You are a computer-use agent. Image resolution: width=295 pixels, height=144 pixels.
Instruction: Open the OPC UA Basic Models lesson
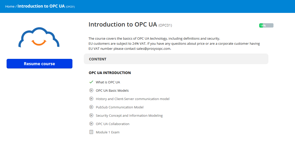[x=112, y=90]
